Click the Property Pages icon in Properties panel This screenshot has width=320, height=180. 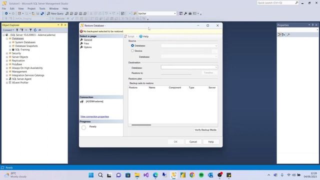[x=288, y=34]
